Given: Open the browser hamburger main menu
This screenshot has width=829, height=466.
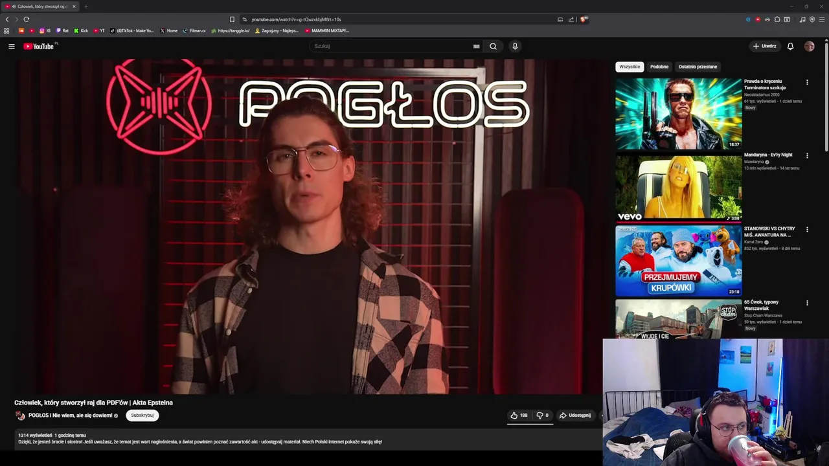Looking at the screenshot, I should (x=822, y=19).
